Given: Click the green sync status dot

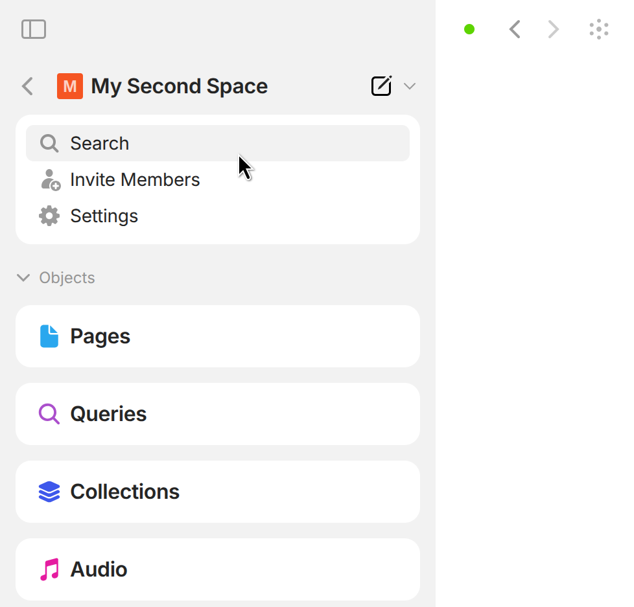Looking at the screenshot, I should (x=469, y=29).
